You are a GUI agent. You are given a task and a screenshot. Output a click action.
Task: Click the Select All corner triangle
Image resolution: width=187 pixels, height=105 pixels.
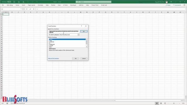[x=1, y=12]
